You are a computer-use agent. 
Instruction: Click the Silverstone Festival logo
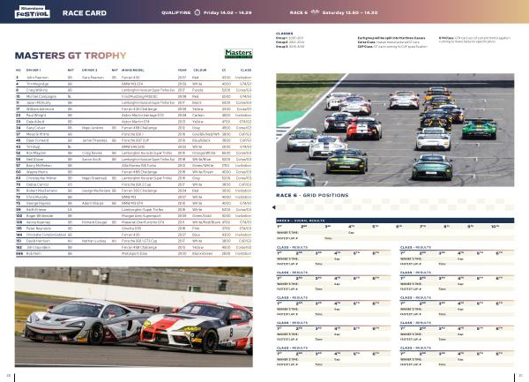[33, 12]
